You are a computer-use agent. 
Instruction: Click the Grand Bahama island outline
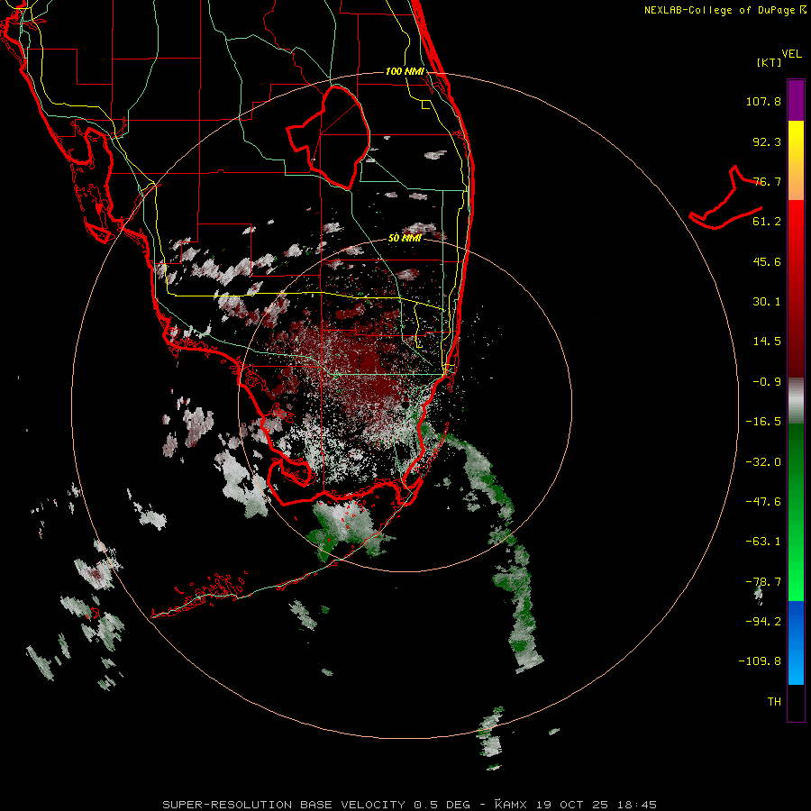(726, 197)
